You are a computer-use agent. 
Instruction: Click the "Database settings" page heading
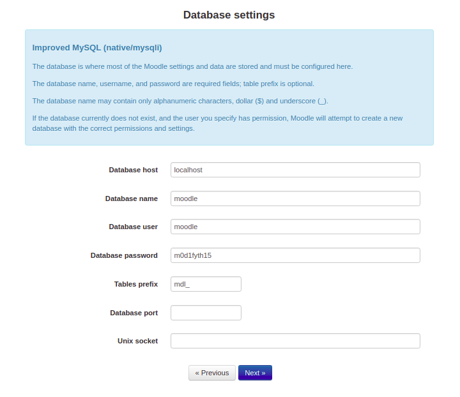pyautogui.click(x=229, y=15)
